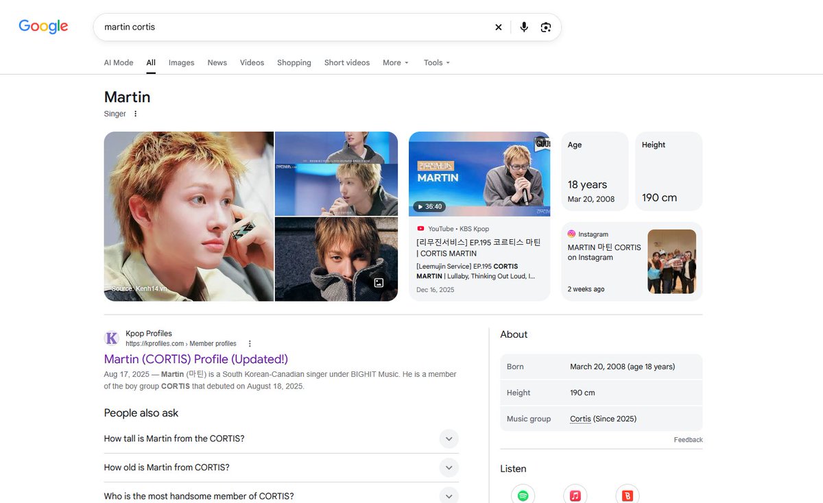This screenshot has width=823, height=503.
Task: Clear the search query with the X icon
Action: point(499,27)
